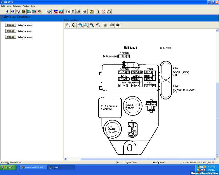This screenshot has width=219, height=175.
Task: Open the Windows Start button
Action: (8, 167)
